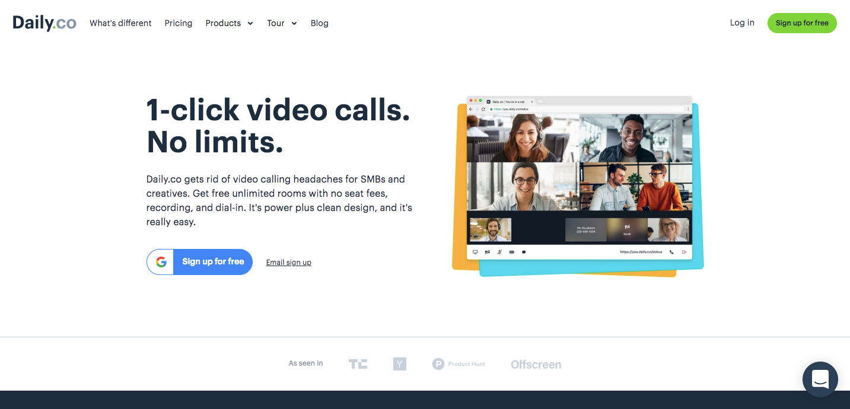
Task: Click the green Sign up for free button
Action: point(802,23)
